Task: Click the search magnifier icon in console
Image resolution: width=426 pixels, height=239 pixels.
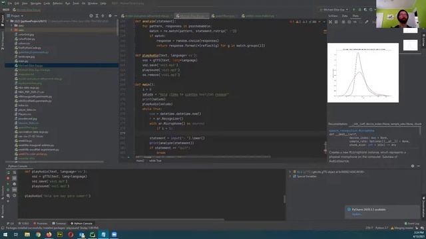Action: [8, 195]
